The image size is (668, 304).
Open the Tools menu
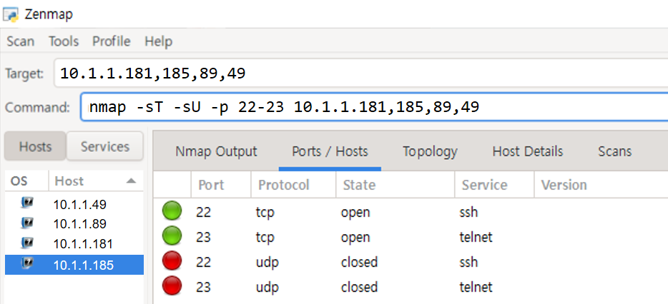64,41
